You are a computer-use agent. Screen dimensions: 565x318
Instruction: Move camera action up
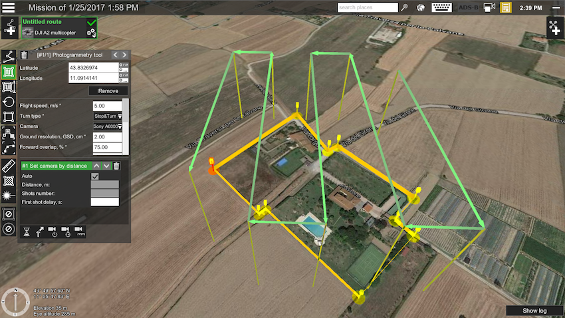pos(96,166)
